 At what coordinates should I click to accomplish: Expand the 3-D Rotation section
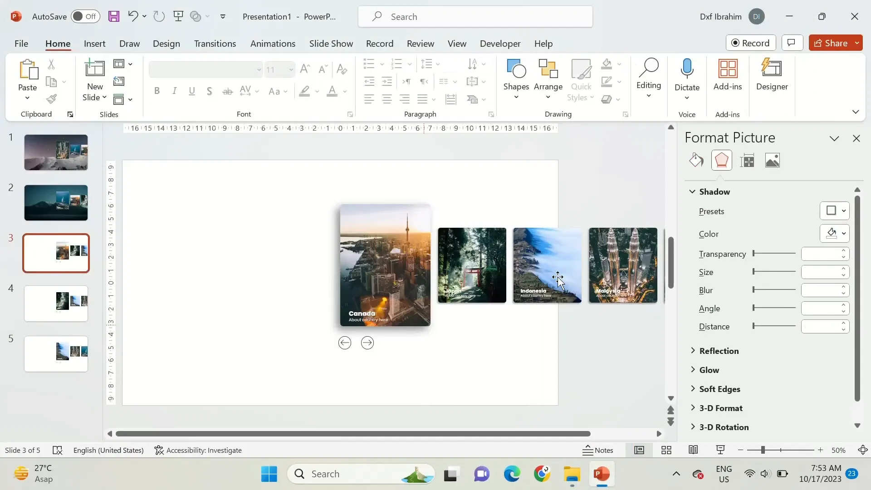693,426
